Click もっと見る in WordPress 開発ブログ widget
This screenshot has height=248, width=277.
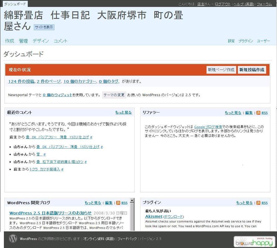pos(93,203)
